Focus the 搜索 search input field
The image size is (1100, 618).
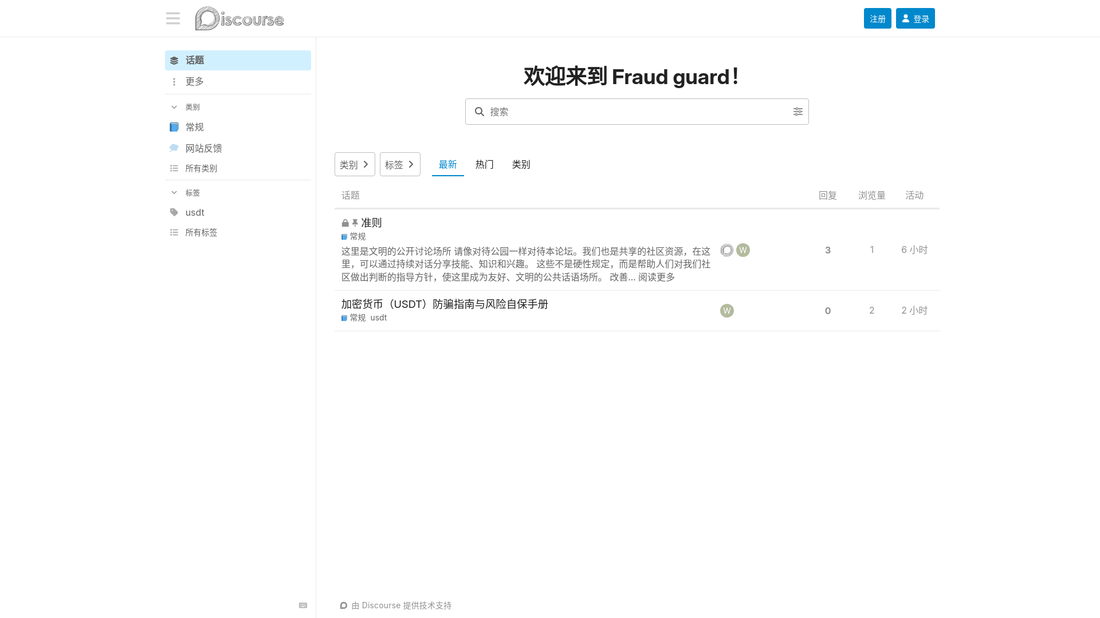pos(637,112)
